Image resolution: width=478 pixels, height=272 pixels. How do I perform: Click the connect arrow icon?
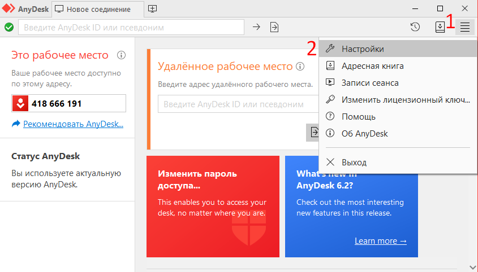(256, 27)
